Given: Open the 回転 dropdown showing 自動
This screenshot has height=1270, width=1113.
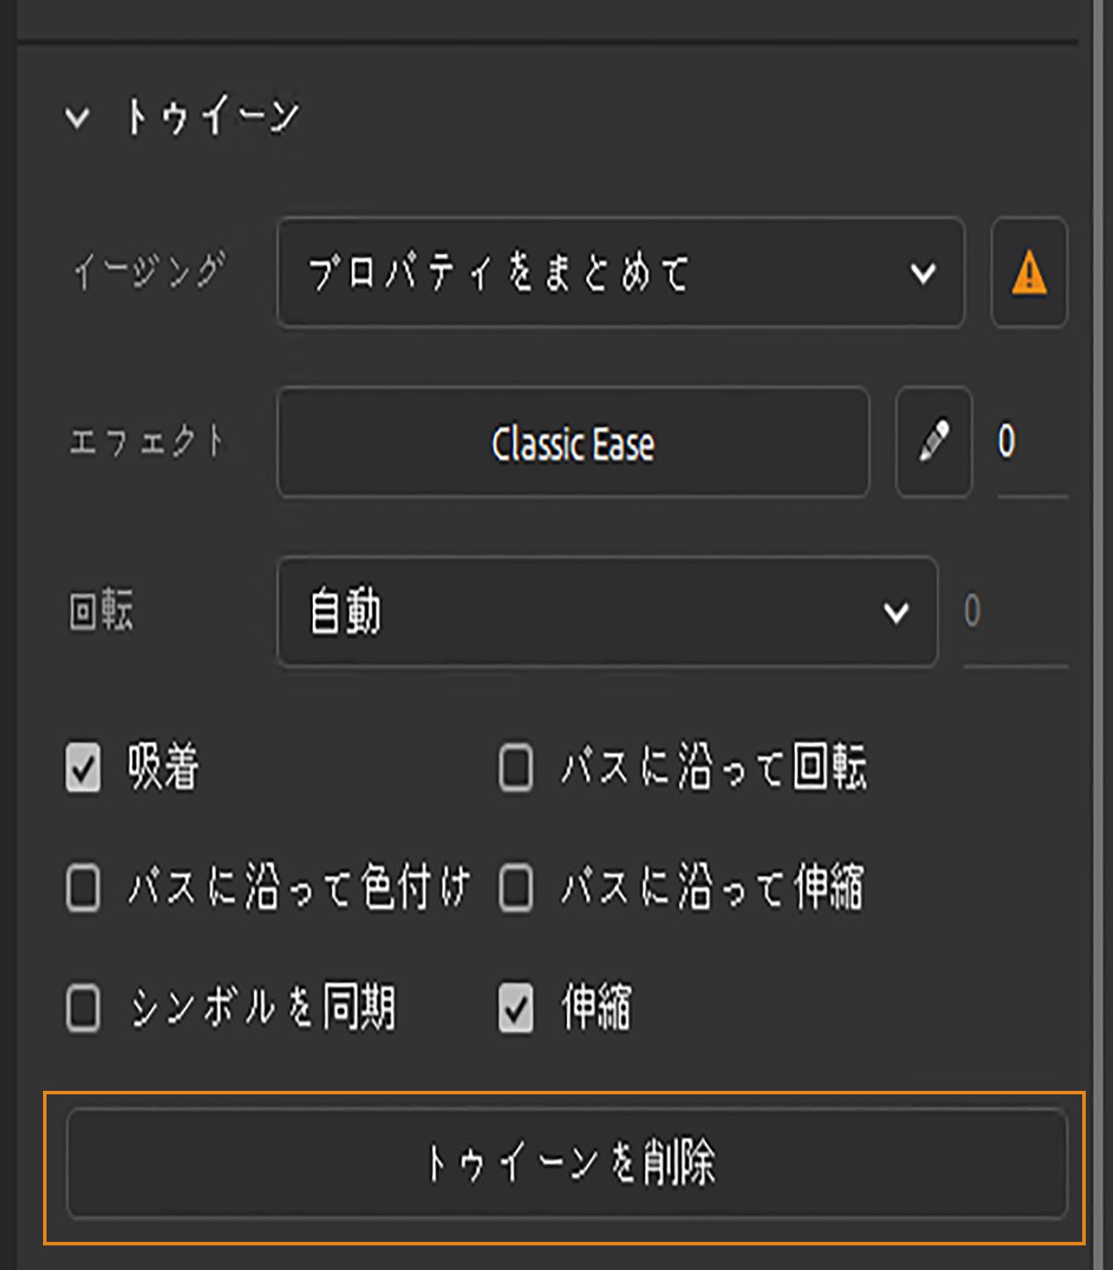Looking at the screenshot, I should pyautogui.click(x=606, y=613).
